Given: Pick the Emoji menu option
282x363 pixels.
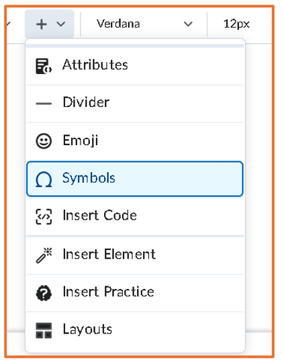Looking at the screenshot, I should point(135,141).
